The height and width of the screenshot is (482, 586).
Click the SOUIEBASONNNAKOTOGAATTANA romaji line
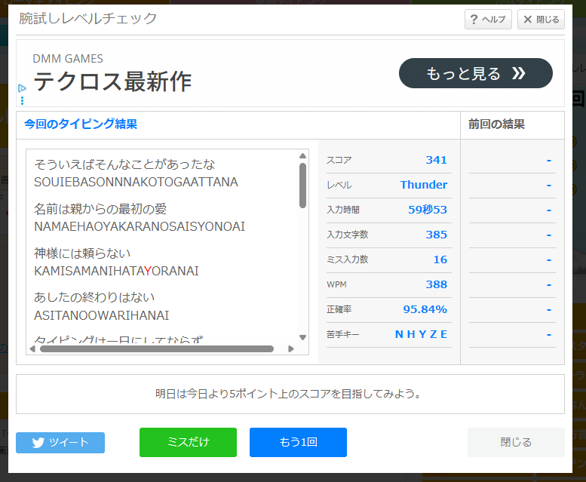[x=136, y=182]
